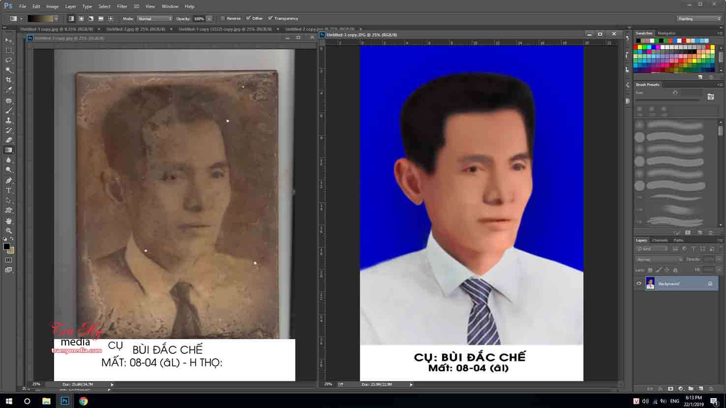Add layer mask icon in Layers panel
This screenshot has width=726, height=408.
pyautogui.click(x=670, y=389)
